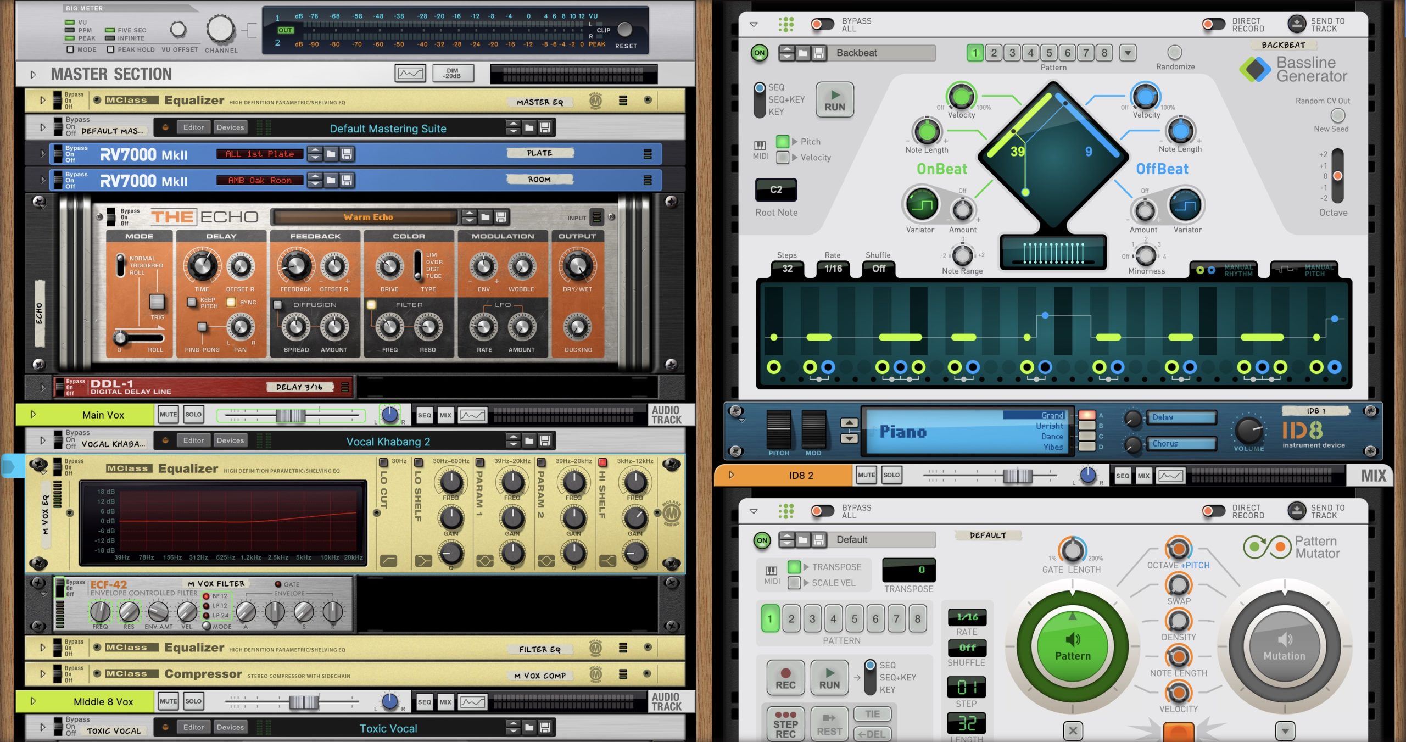Save the ALL 1st Plate RV7000 patch

click(x=347, y=154)
